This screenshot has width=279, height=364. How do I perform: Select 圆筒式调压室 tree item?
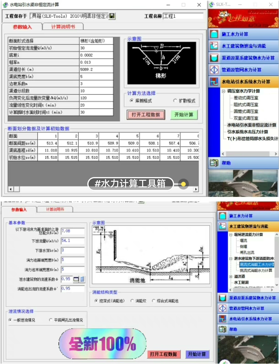(246, 111)
